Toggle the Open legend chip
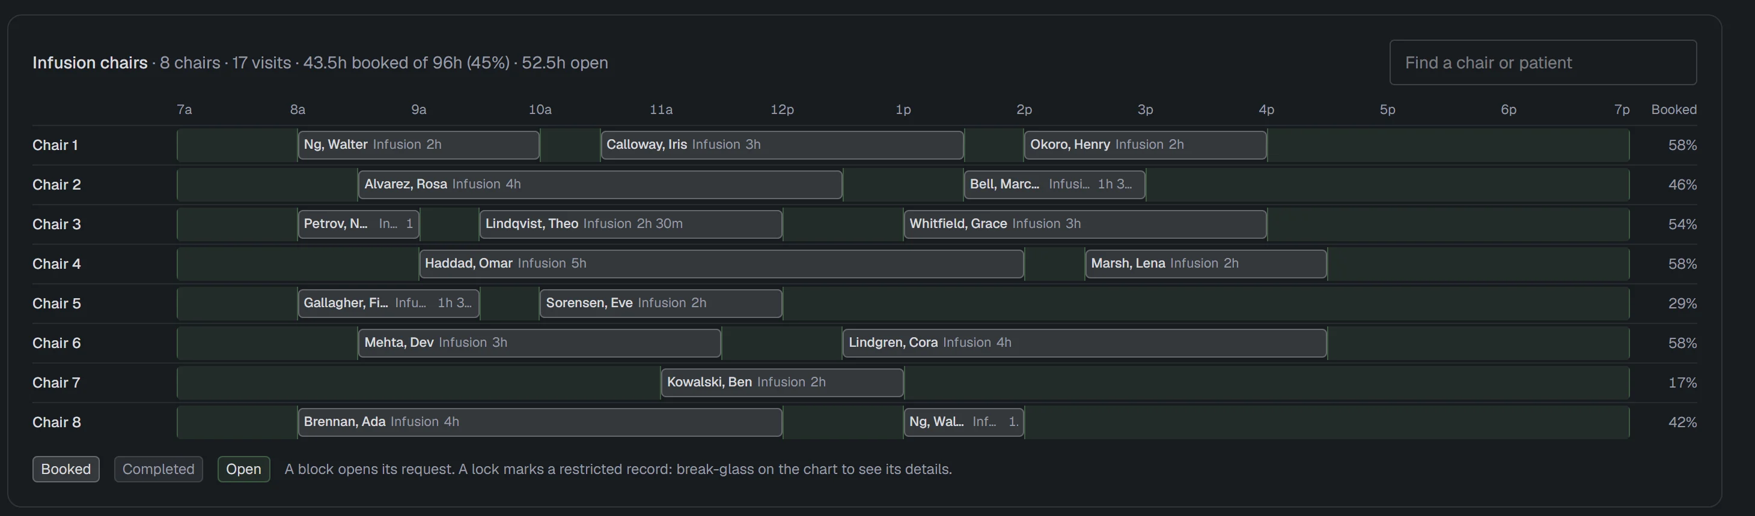This screenshot has height=516, width=1755. pos(244,469)
